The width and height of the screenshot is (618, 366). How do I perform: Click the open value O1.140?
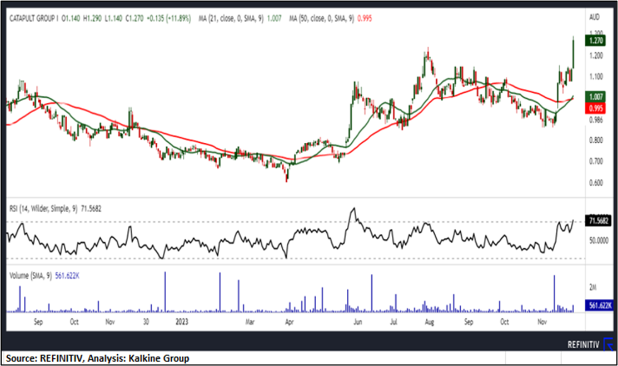click(71, 18)
